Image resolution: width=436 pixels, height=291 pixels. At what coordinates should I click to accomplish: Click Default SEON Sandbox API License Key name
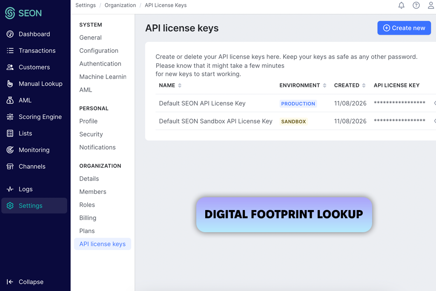215,121
